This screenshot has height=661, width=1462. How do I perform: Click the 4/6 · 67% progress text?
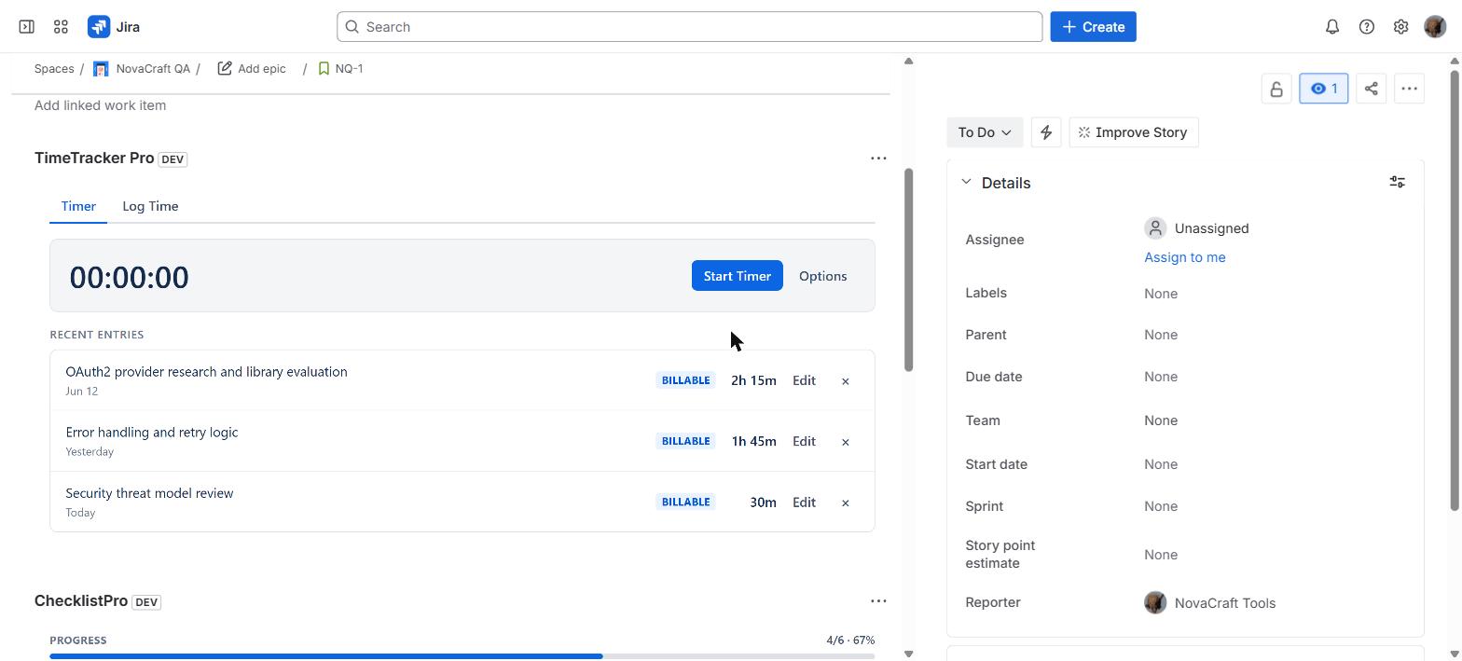[x=850, y=640]
